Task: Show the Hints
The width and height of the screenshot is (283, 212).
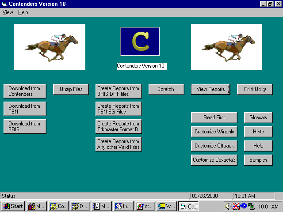Action: (x=258, y=132)
